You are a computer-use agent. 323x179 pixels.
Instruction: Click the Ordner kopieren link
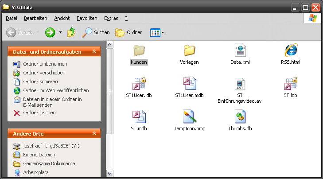coord(40,82)
